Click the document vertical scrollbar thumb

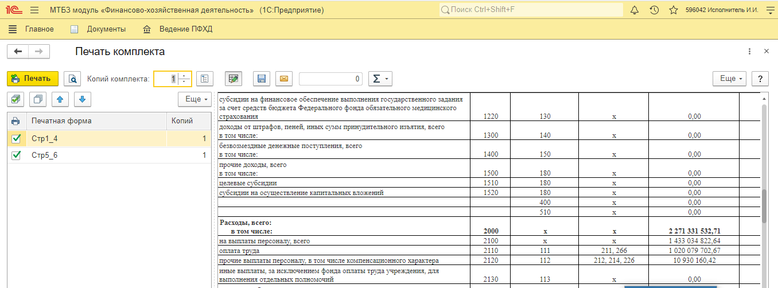tap(764, 205)
